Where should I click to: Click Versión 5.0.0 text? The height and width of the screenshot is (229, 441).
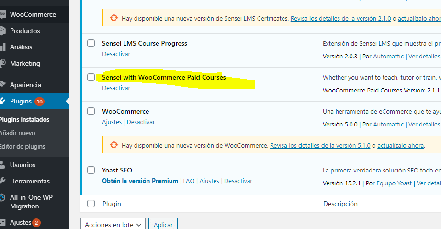point(340,125)
